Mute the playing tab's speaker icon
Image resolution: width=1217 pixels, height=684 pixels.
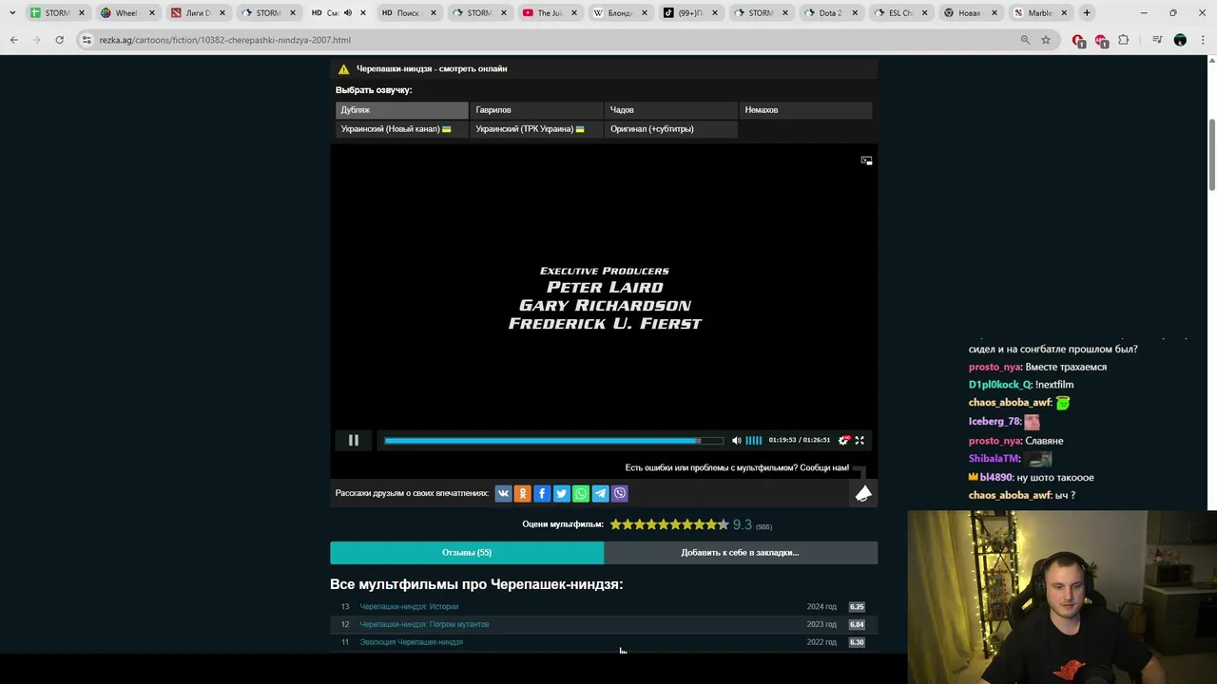(x=347, y=13)
